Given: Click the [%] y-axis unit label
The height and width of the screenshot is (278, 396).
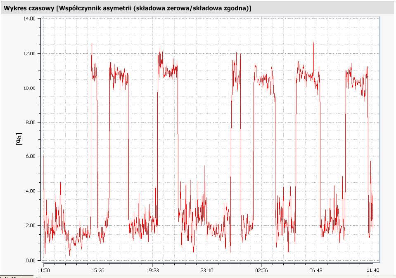Looking at the screenshot, I should coord(19,139).
